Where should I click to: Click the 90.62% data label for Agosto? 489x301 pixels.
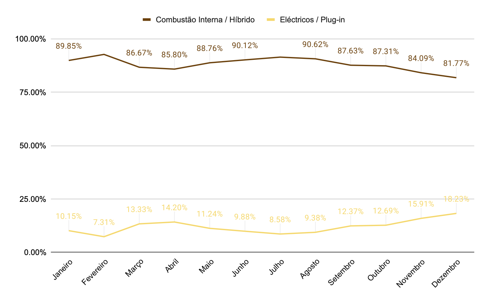click(315, 45)
